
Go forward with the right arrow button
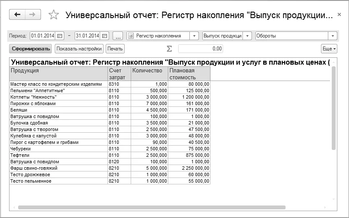click(x=33, y=15)
